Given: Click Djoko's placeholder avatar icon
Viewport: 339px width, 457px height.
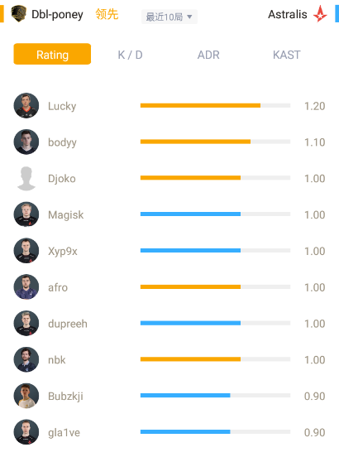Looking at the screenshot, I should click(26, 178).
